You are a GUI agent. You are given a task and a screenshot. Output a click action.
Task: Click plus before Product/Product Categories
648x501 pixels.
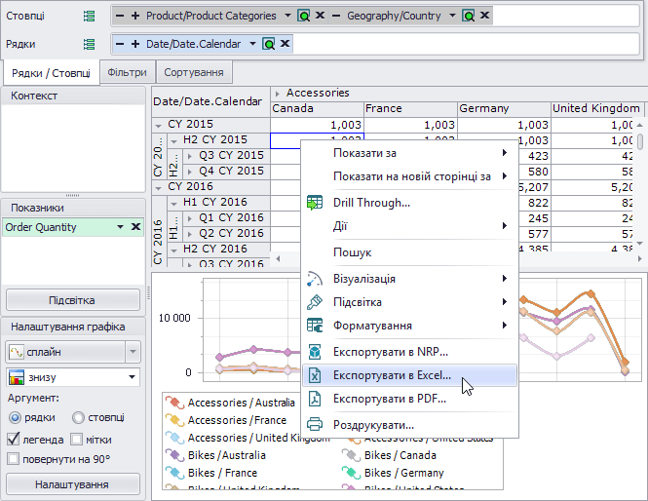pos(135,17)
